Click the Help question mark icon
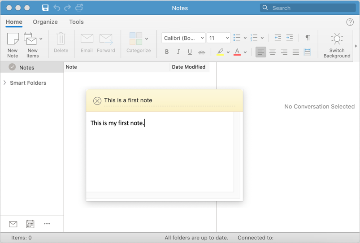This screenshot has height=243, width=360. point(350,22)
